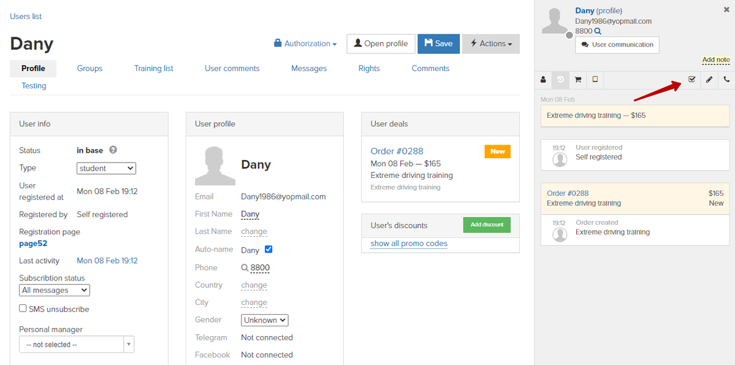
Task: Open the Gender Unknown dropdown
Action: click(x=265, y=320)
